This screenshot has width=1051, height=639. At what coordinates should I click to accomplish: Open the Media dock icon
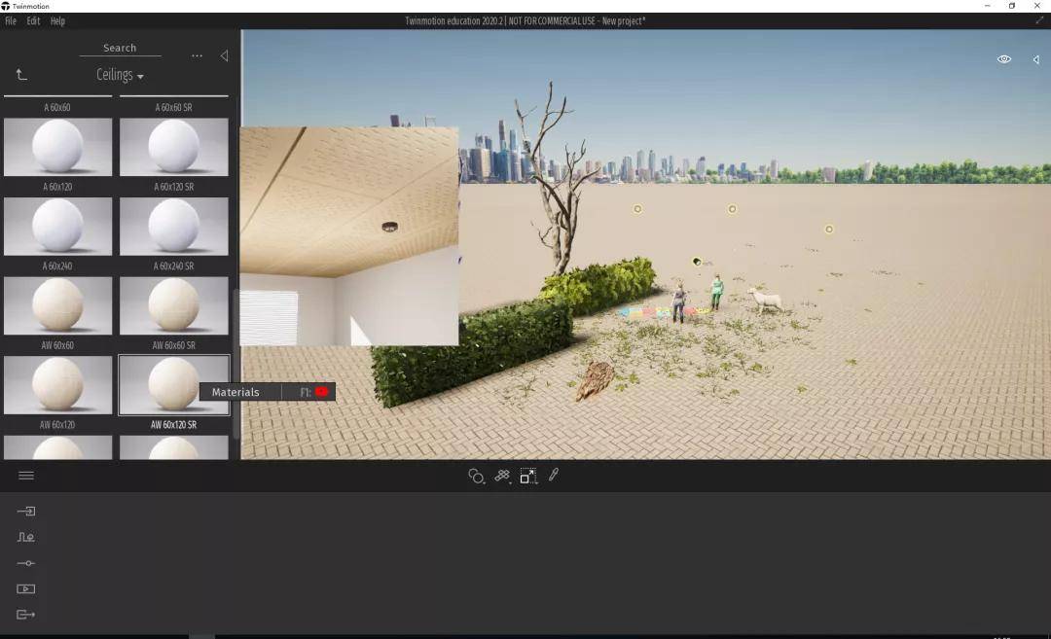click(x=26, y=588)
